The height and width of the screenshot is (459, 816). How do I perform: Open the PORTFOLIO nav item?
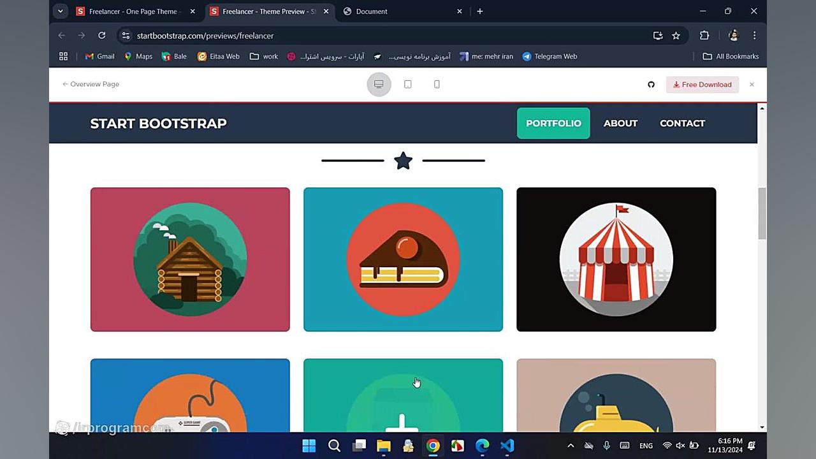click(553, 124)
